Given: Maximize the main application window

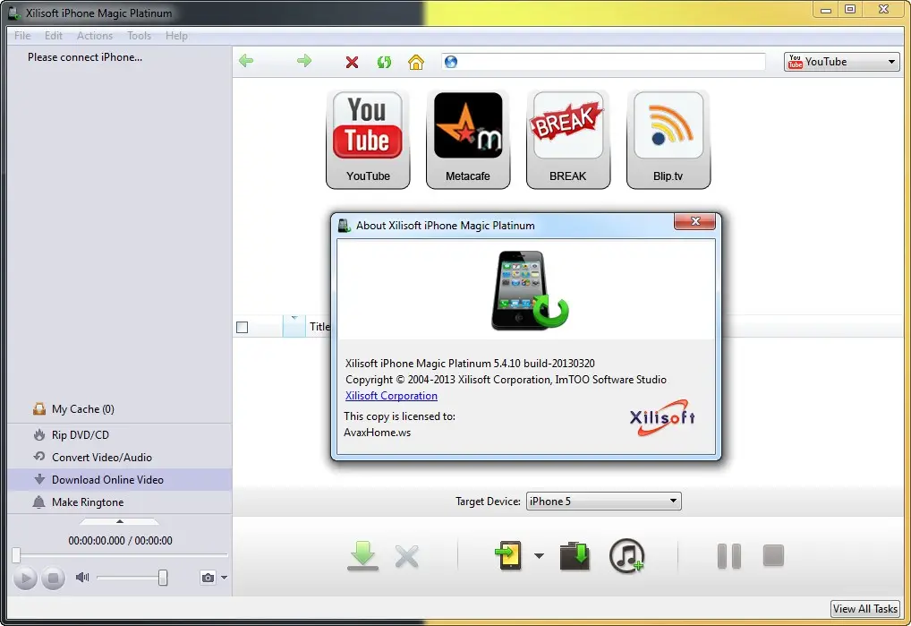Looking at the screenshot, I should pyautogui.click(x=850, y=9).
